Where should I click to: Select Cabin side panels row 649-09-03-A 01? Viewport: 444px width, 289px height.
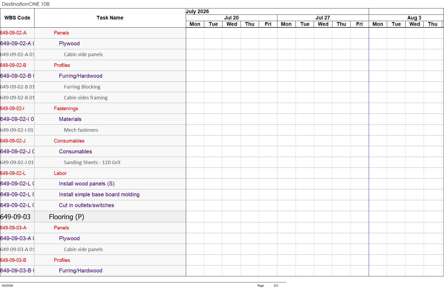93,249
